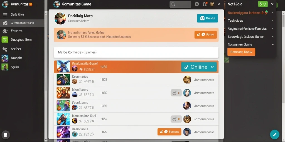Click the green 5 badge in Not l0dla panel

(263, 4)
